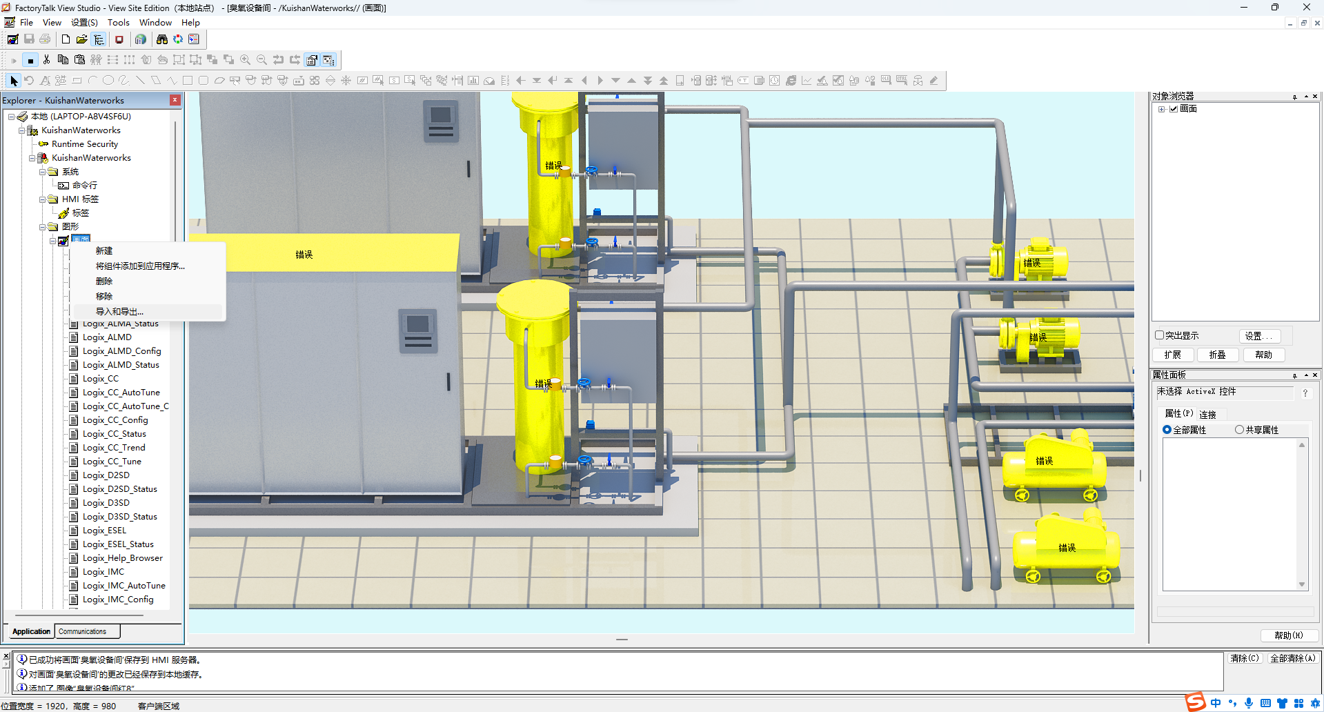1324x712 pixels.
Task: Toggle the Property Panel toolbar icon
Action: pyautogui.click(x=312, y=60)
